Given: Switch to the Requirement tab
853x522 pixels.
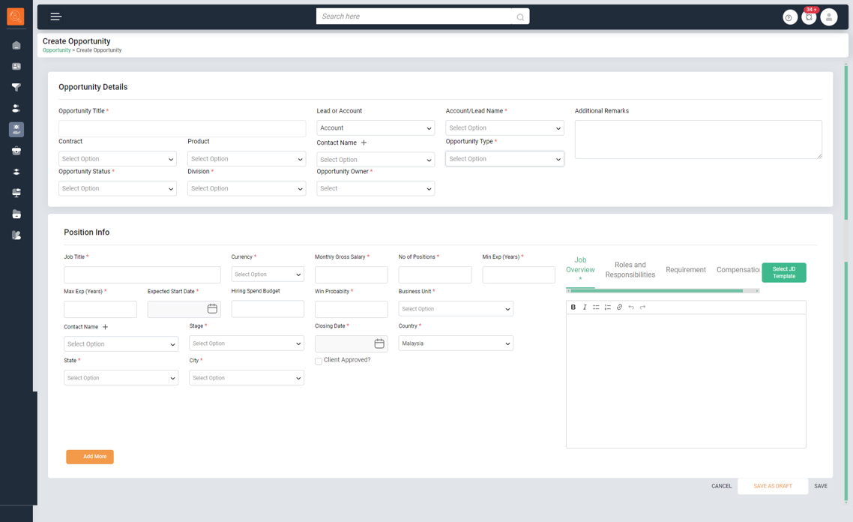Looking at the screenshot, I should point(685,270).
